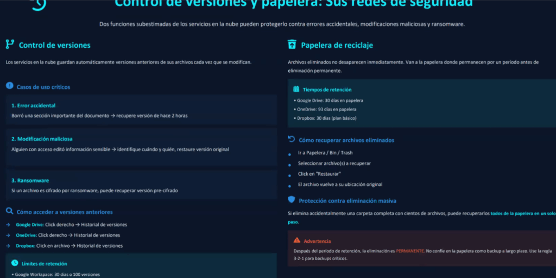Select the bold OneDrive label
The width and height of the screenshot is (556, 278).
click(x=26, y=235)
